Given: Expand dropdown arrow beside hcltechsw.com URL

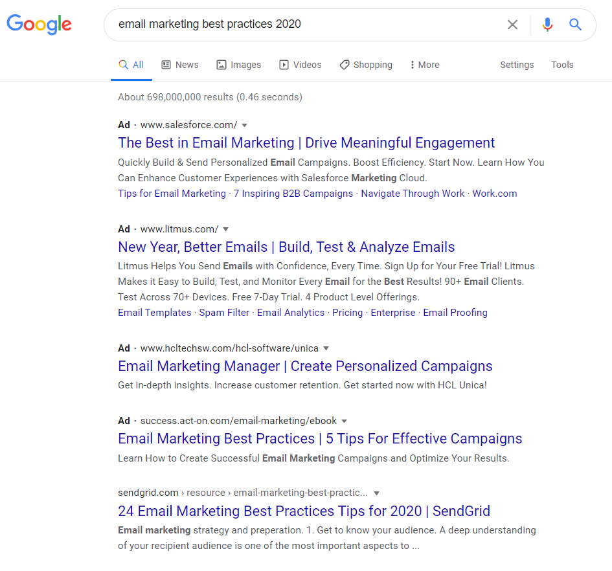Looking at the screenshot, I should click(x=326, y=348).
